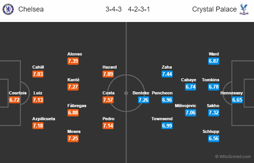254x163 pixels.
Task: Click the Crystal Palace club crest
Action: pyautogui.click(x=244, y=9)
